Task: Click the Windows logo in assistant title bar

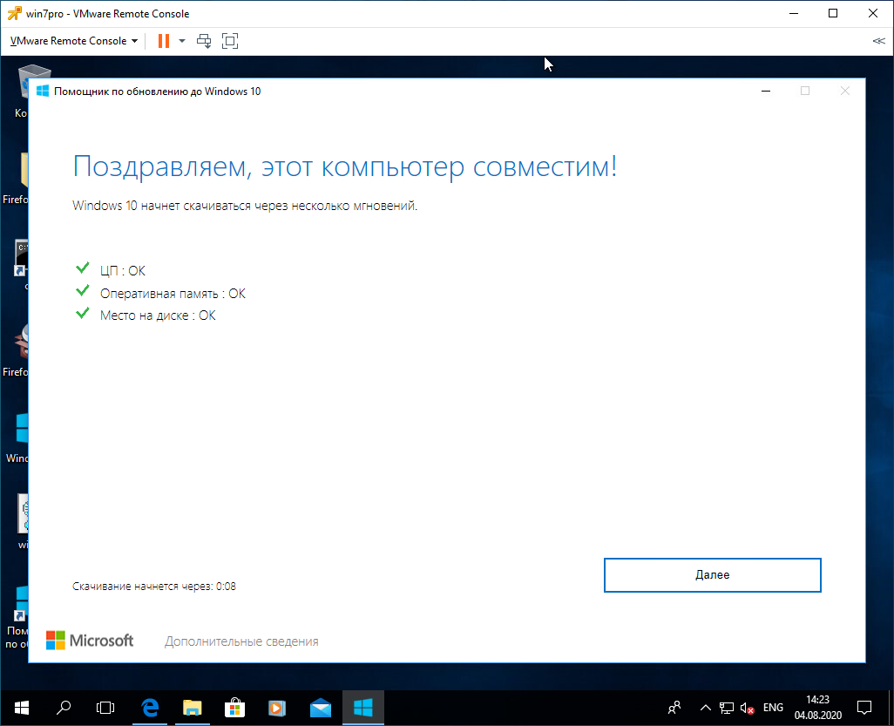Action: [x=43, y=92]
